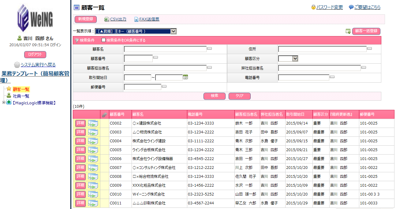The height and width of the screenshot is (209, 396).
Task: Click into the 住所 input field
Action: [322, 49]
